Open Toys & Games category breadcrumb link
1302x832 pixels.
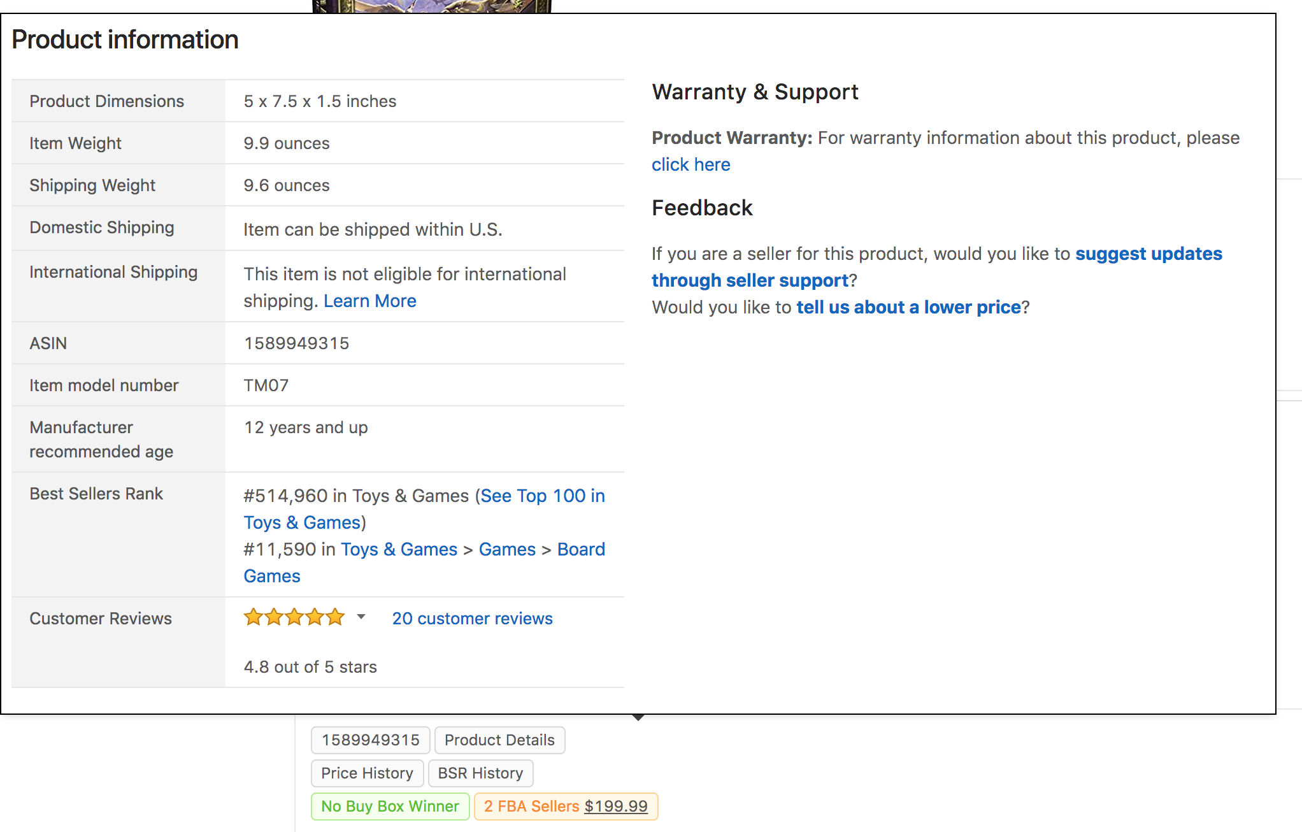click(x=399, y=549)
